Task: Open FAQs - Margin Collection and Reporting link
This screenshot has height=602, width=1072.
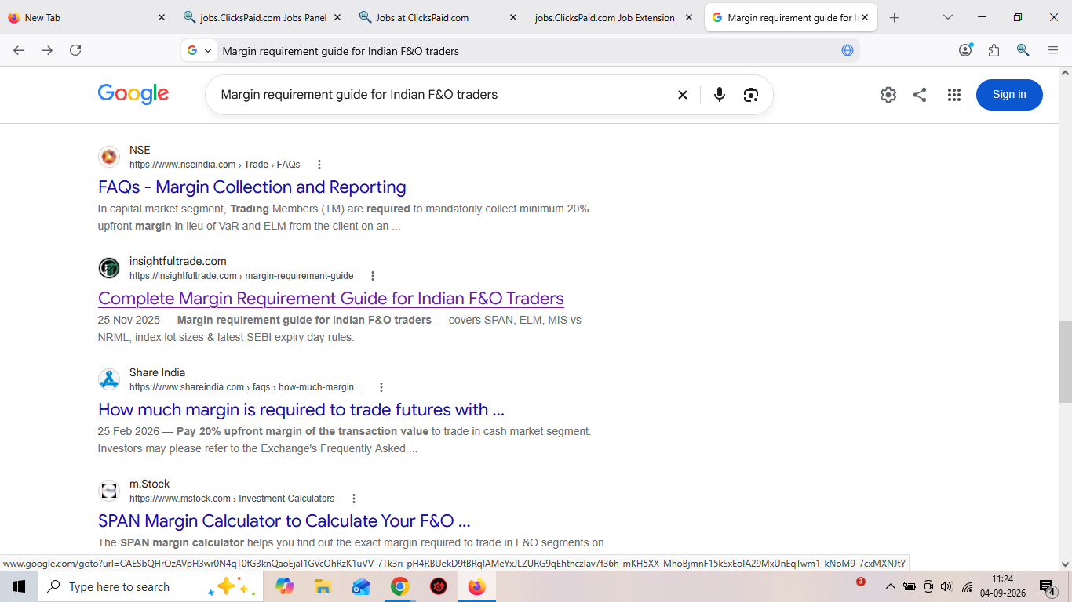Action: click(x=252, y=187)
